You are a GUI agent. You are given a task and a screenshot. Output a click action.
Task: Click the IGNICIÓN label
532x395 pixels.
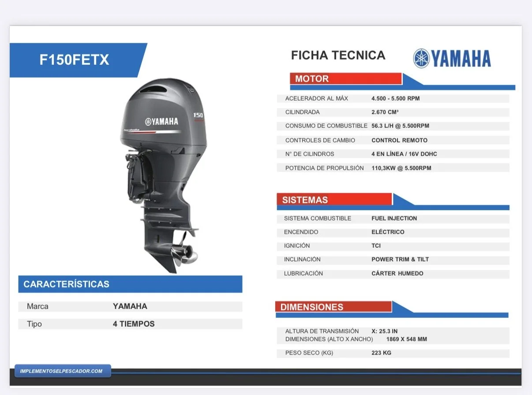(x=297, y=246)
